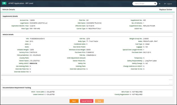177x105 pixels.
Task: Click the Logout link
Action: pyautogui.click(x=168, y=4)
